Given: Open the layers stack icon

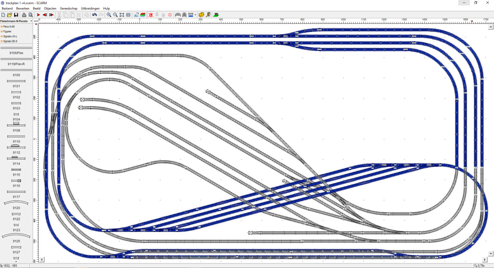Looking at the screenshot, I should (143, 15).
